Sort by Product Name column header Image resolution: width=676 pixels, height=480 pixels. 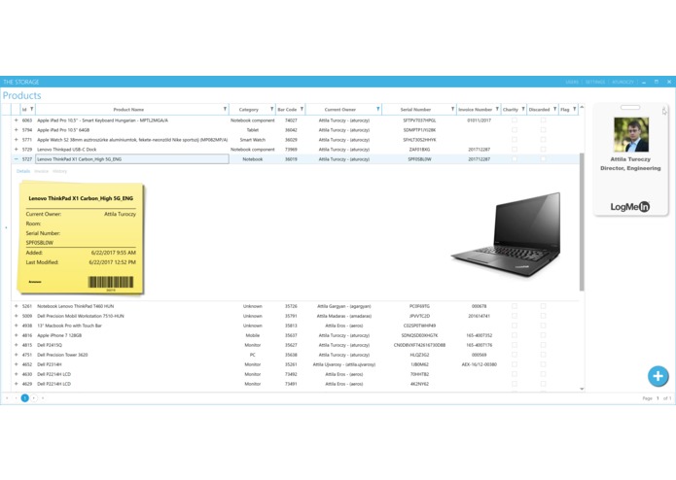tap(128, 110)
